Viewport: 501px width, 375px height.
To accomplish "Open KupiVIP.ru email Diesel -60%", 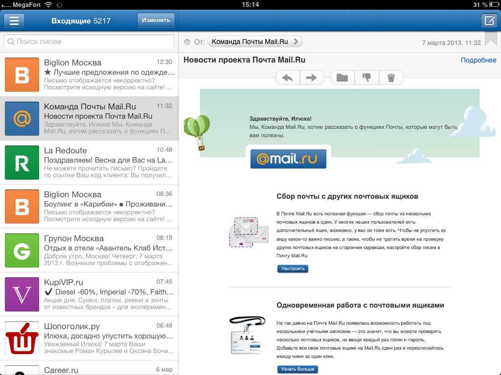I will click(x=89, y=294).
